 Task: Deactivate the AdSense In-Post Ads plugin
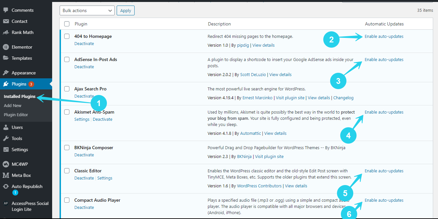84,67
